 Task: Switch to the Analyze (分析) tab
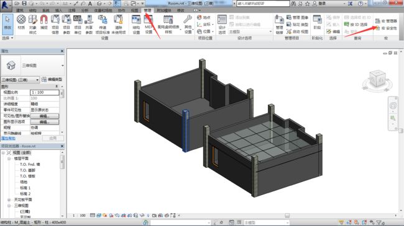(85, 11)
